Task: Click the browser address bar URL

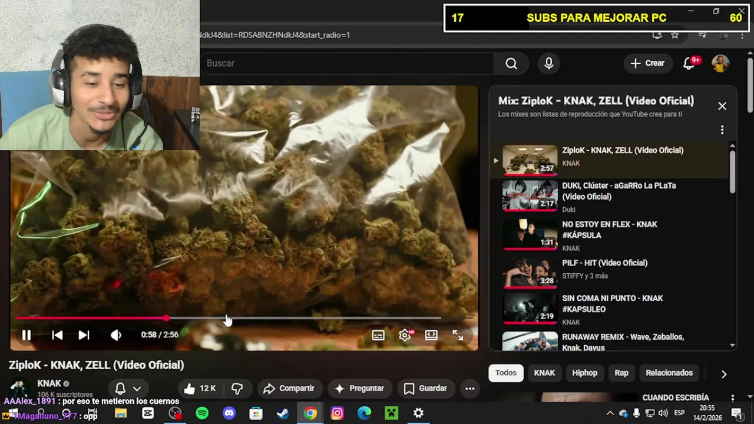Action: pos(275,35)
